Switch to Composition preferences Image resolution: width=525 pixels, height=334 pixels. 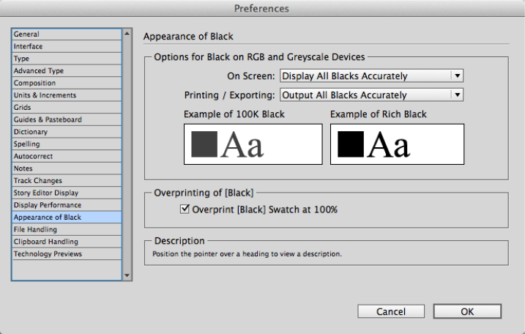(x=34, y=83)
